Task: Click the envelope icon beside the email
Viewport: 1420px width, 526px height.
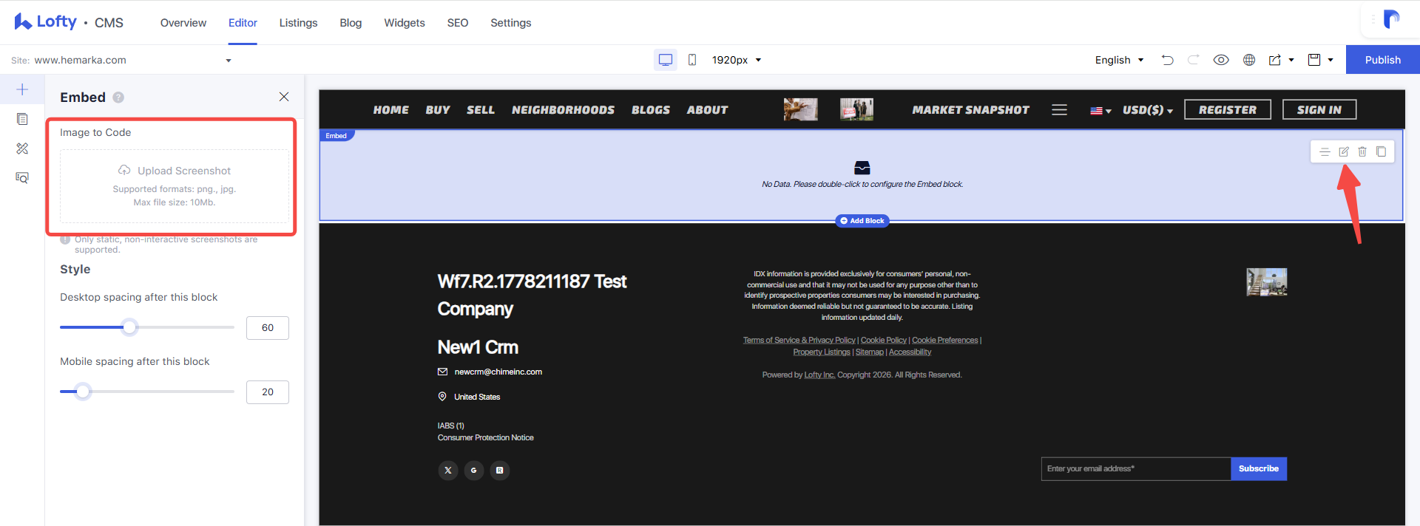Action: [442, 372]
